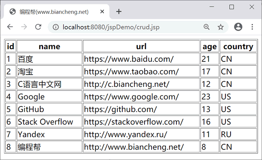
Task: Click age value 23 in the Google row
Action: pos(210,96)
